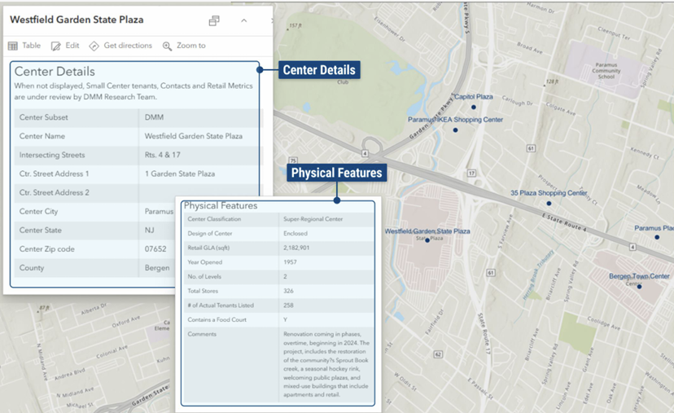Image resolution: width=674 pixels, height=413 pixels.
Task: Click the Center State value NJ
Action: pyautogui.click(x=149, y=231)
